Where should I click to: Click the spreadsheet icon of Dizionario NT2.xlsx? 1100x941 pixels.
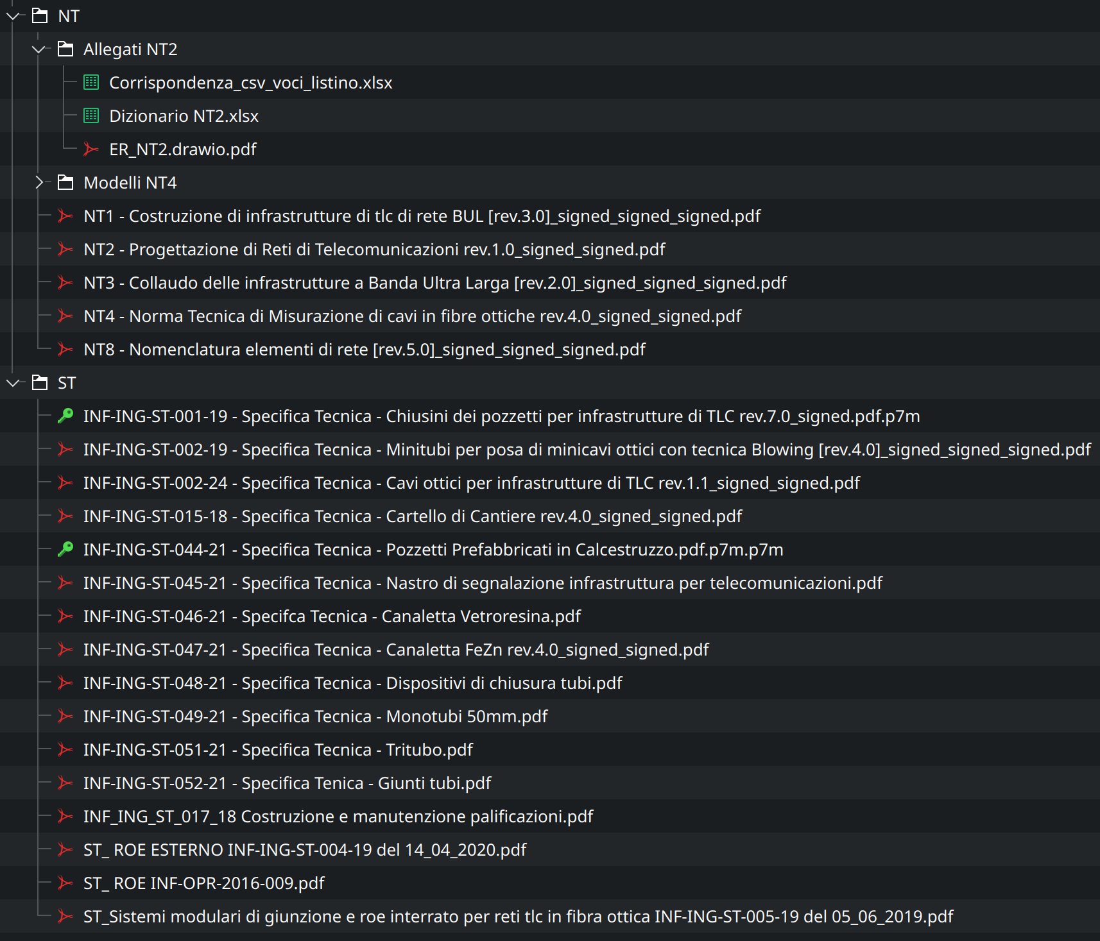[91, 115]
